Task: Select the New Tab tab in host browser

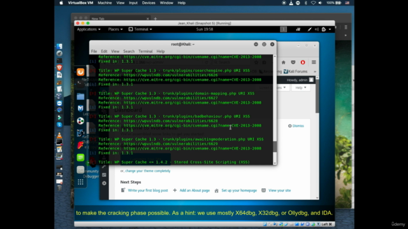Action: click(119, 18)
